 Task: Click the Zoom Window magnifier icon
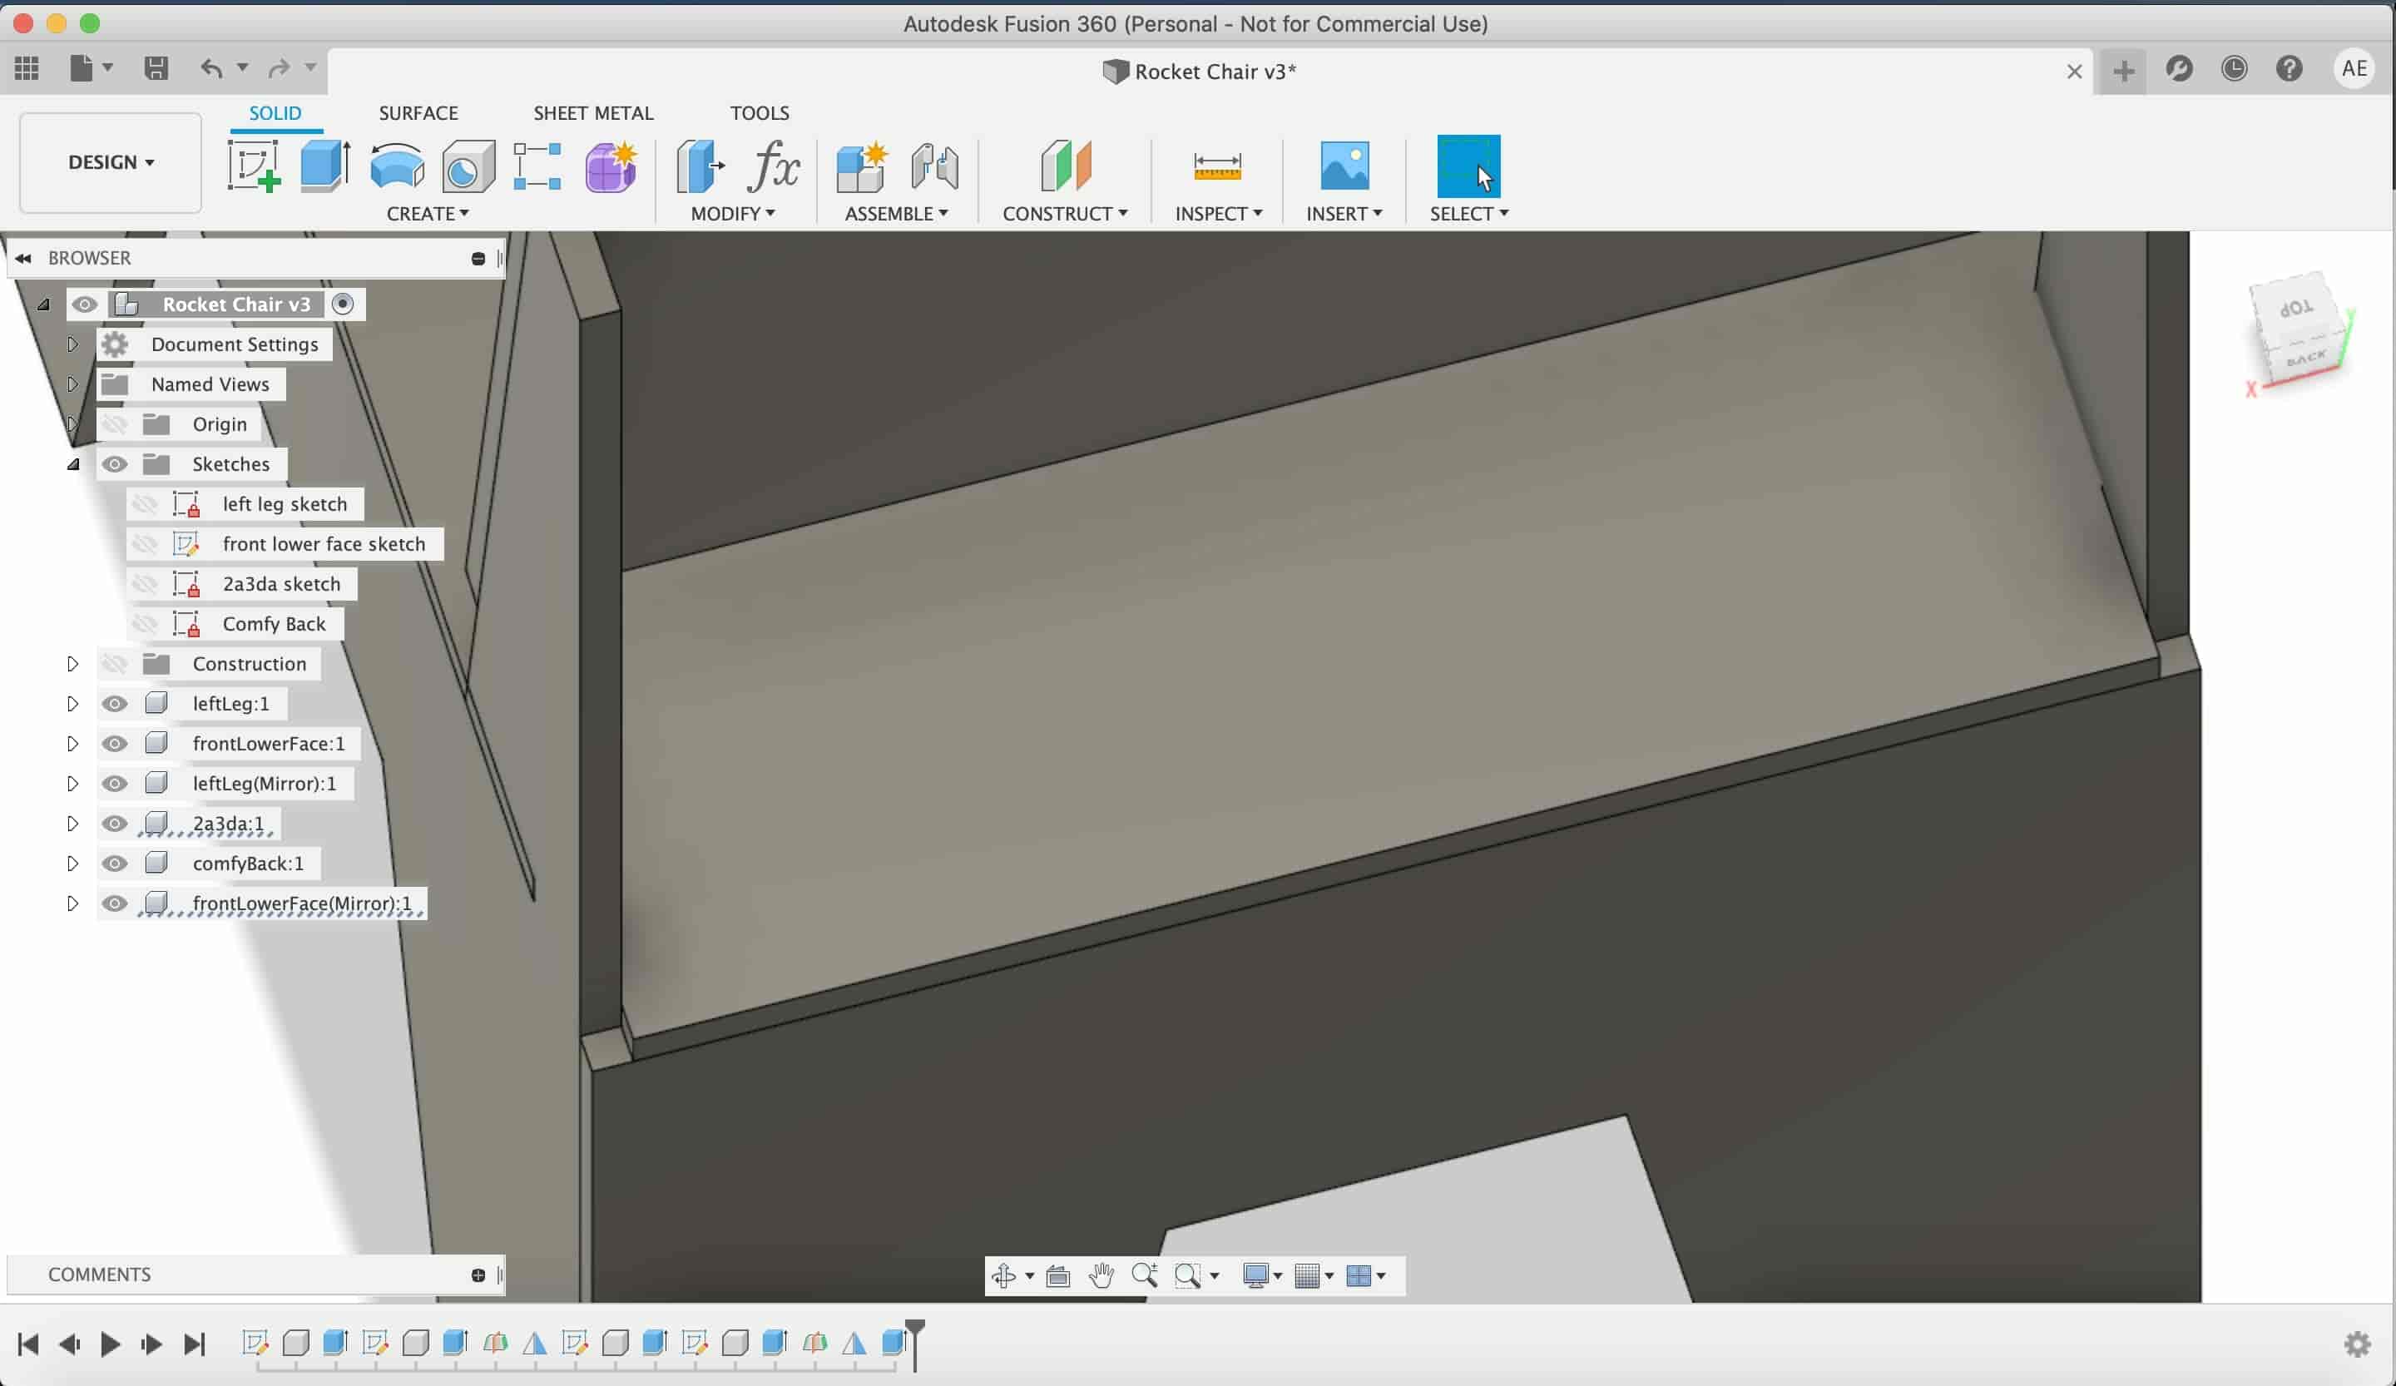pos(1187,1275)
